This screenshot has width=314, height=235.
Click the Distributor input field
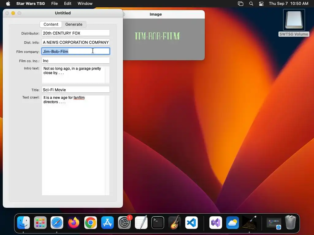click(x=76, y=33)
